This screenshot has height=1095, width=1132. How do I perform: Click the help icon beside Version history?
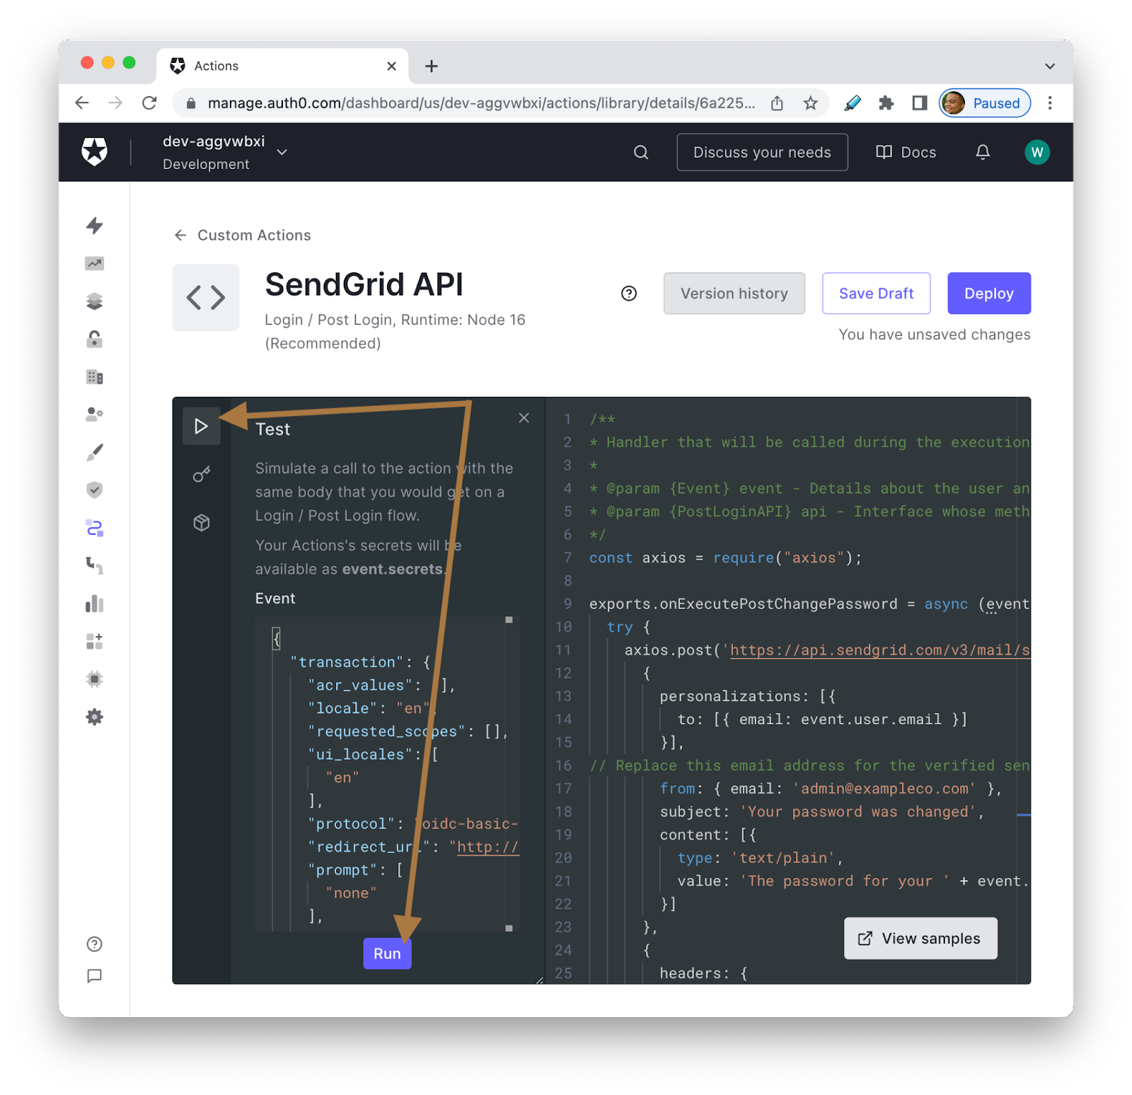[629, 294]
